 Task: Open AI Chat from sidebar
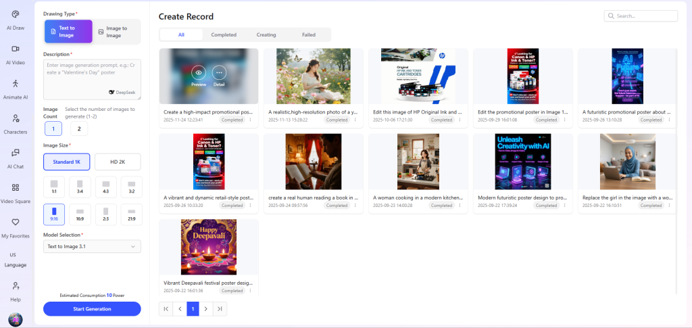(15, 158)
